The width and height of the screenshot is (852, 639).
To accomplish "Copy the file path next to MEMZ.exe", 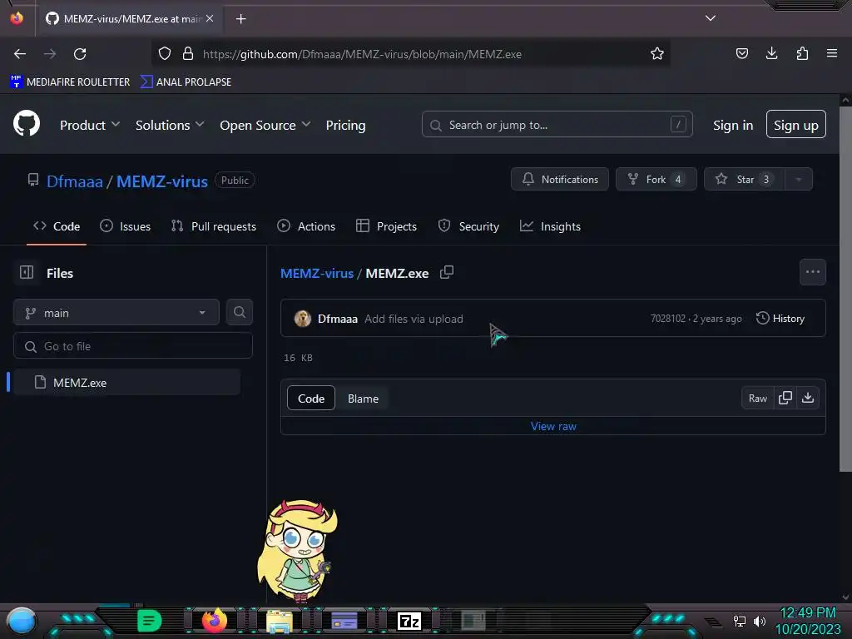I will [x=447, y=272].
